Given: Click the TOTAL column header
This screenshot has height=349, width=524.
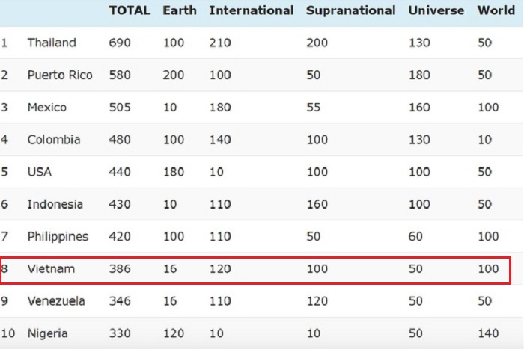Looking at the screenshot, I should click(x=130, y=10).
